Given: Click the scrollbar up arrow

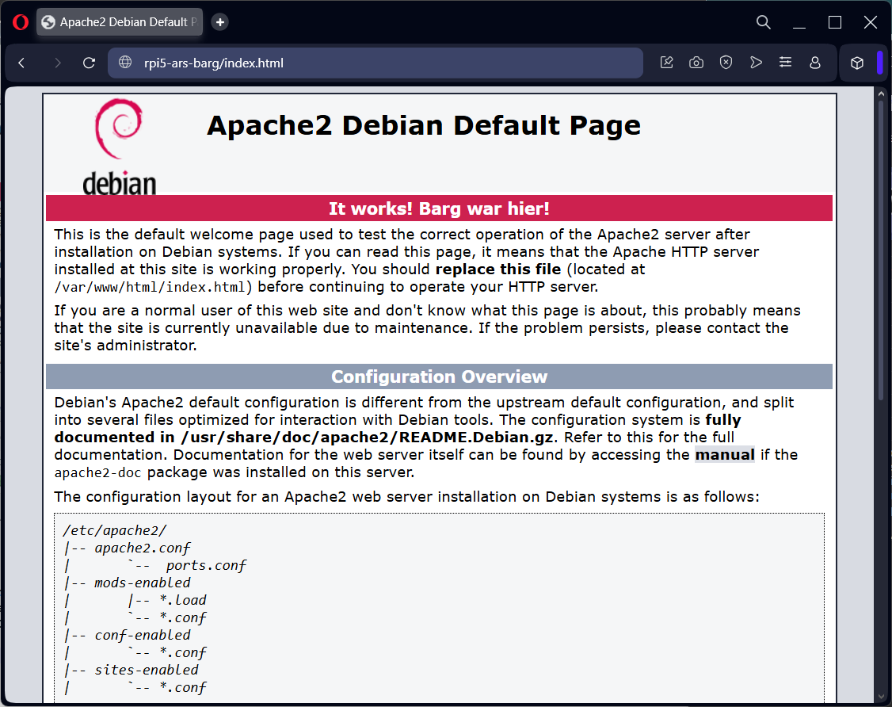Looking at the screenshot, I should (879, 94).
